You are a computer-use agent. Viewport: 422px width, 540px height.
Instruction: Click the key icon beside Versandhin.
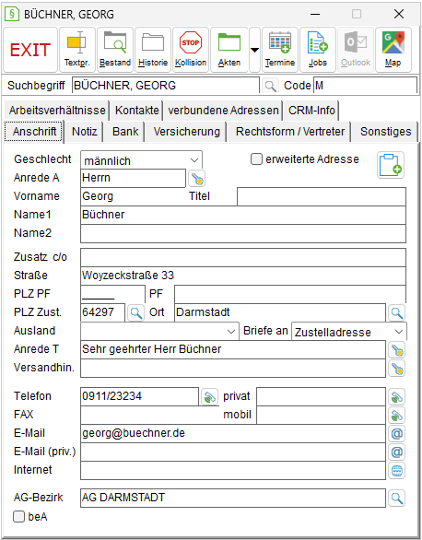[396, 369]
